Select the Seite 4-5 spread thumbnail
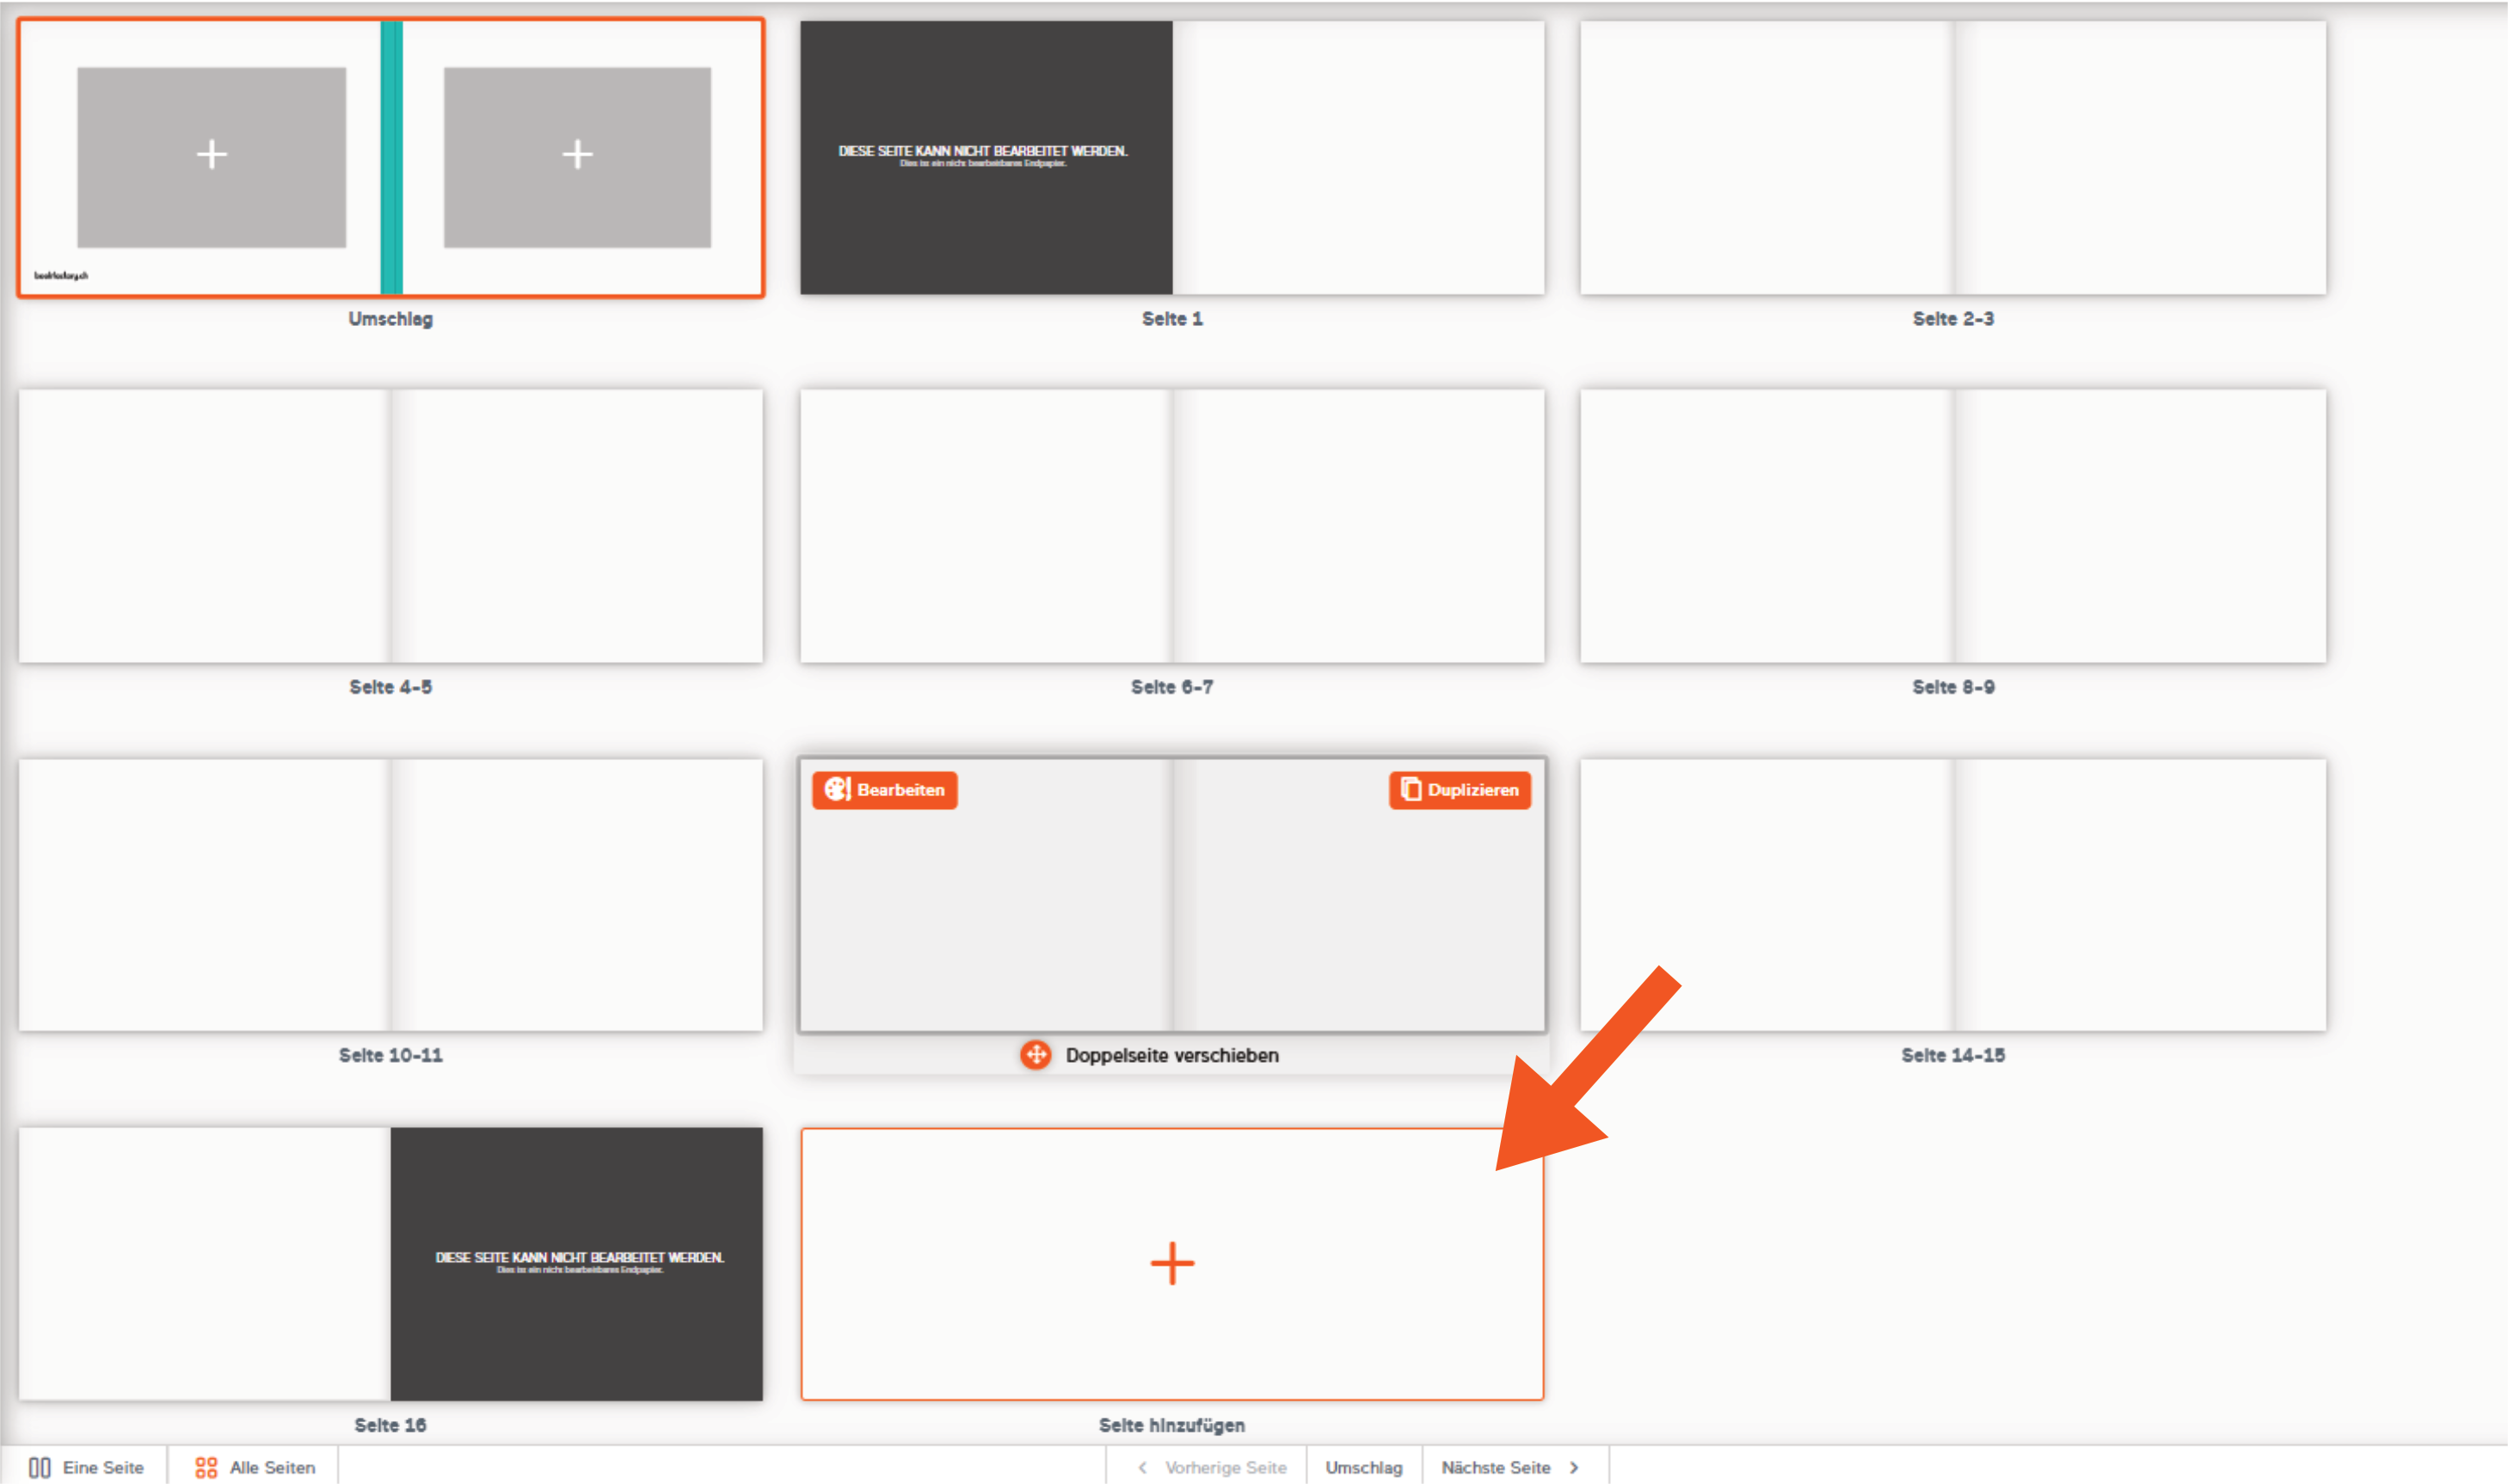The image size is (2508, 1484). pos(390,526)
